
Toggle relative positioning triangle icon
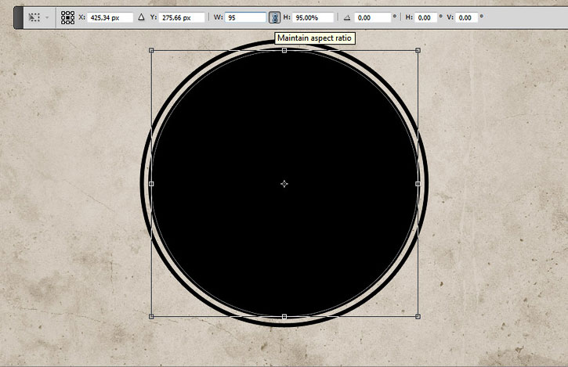141,17
